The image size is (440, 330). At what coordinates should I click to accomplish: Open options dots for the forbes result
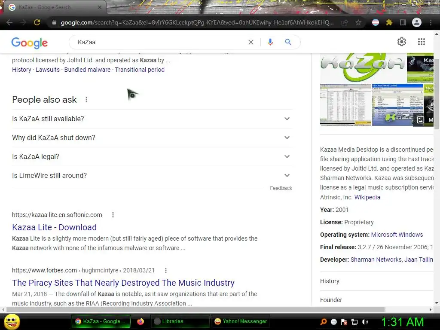[x=166, y=270]
